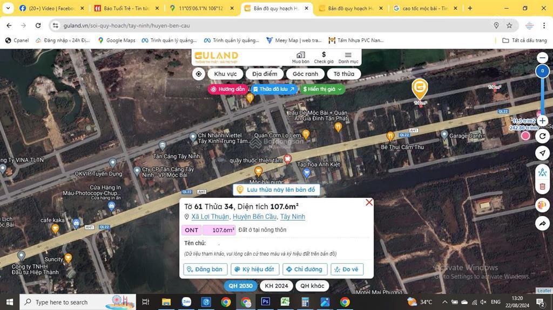Viewport: 553px width, 310px height.
Task: Bookmark this page with the star icon
Action: coord(509,25)
